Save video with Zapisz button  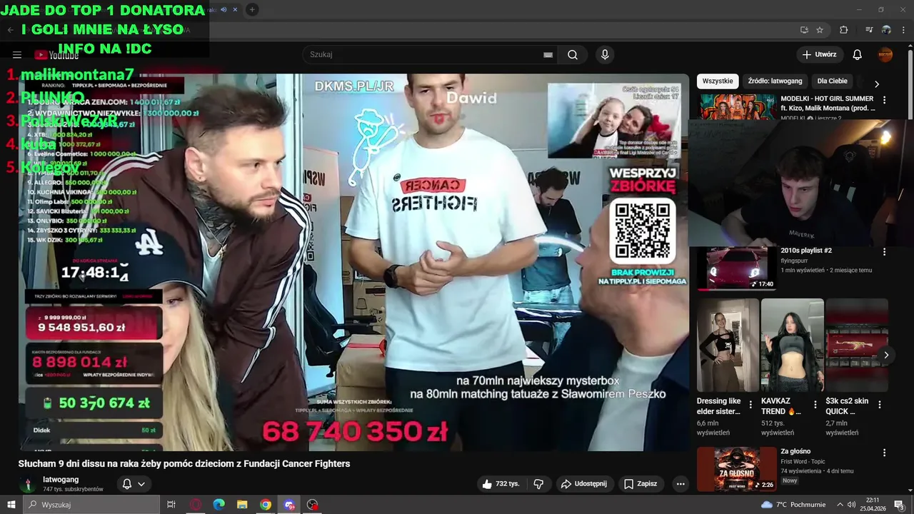641,484
